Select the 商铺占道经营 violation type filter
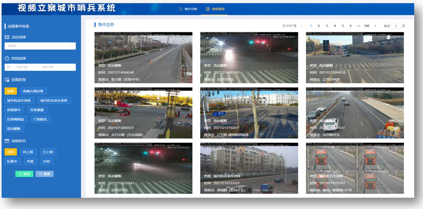Screen dimensions: 423x209 [x=33, y=91]
